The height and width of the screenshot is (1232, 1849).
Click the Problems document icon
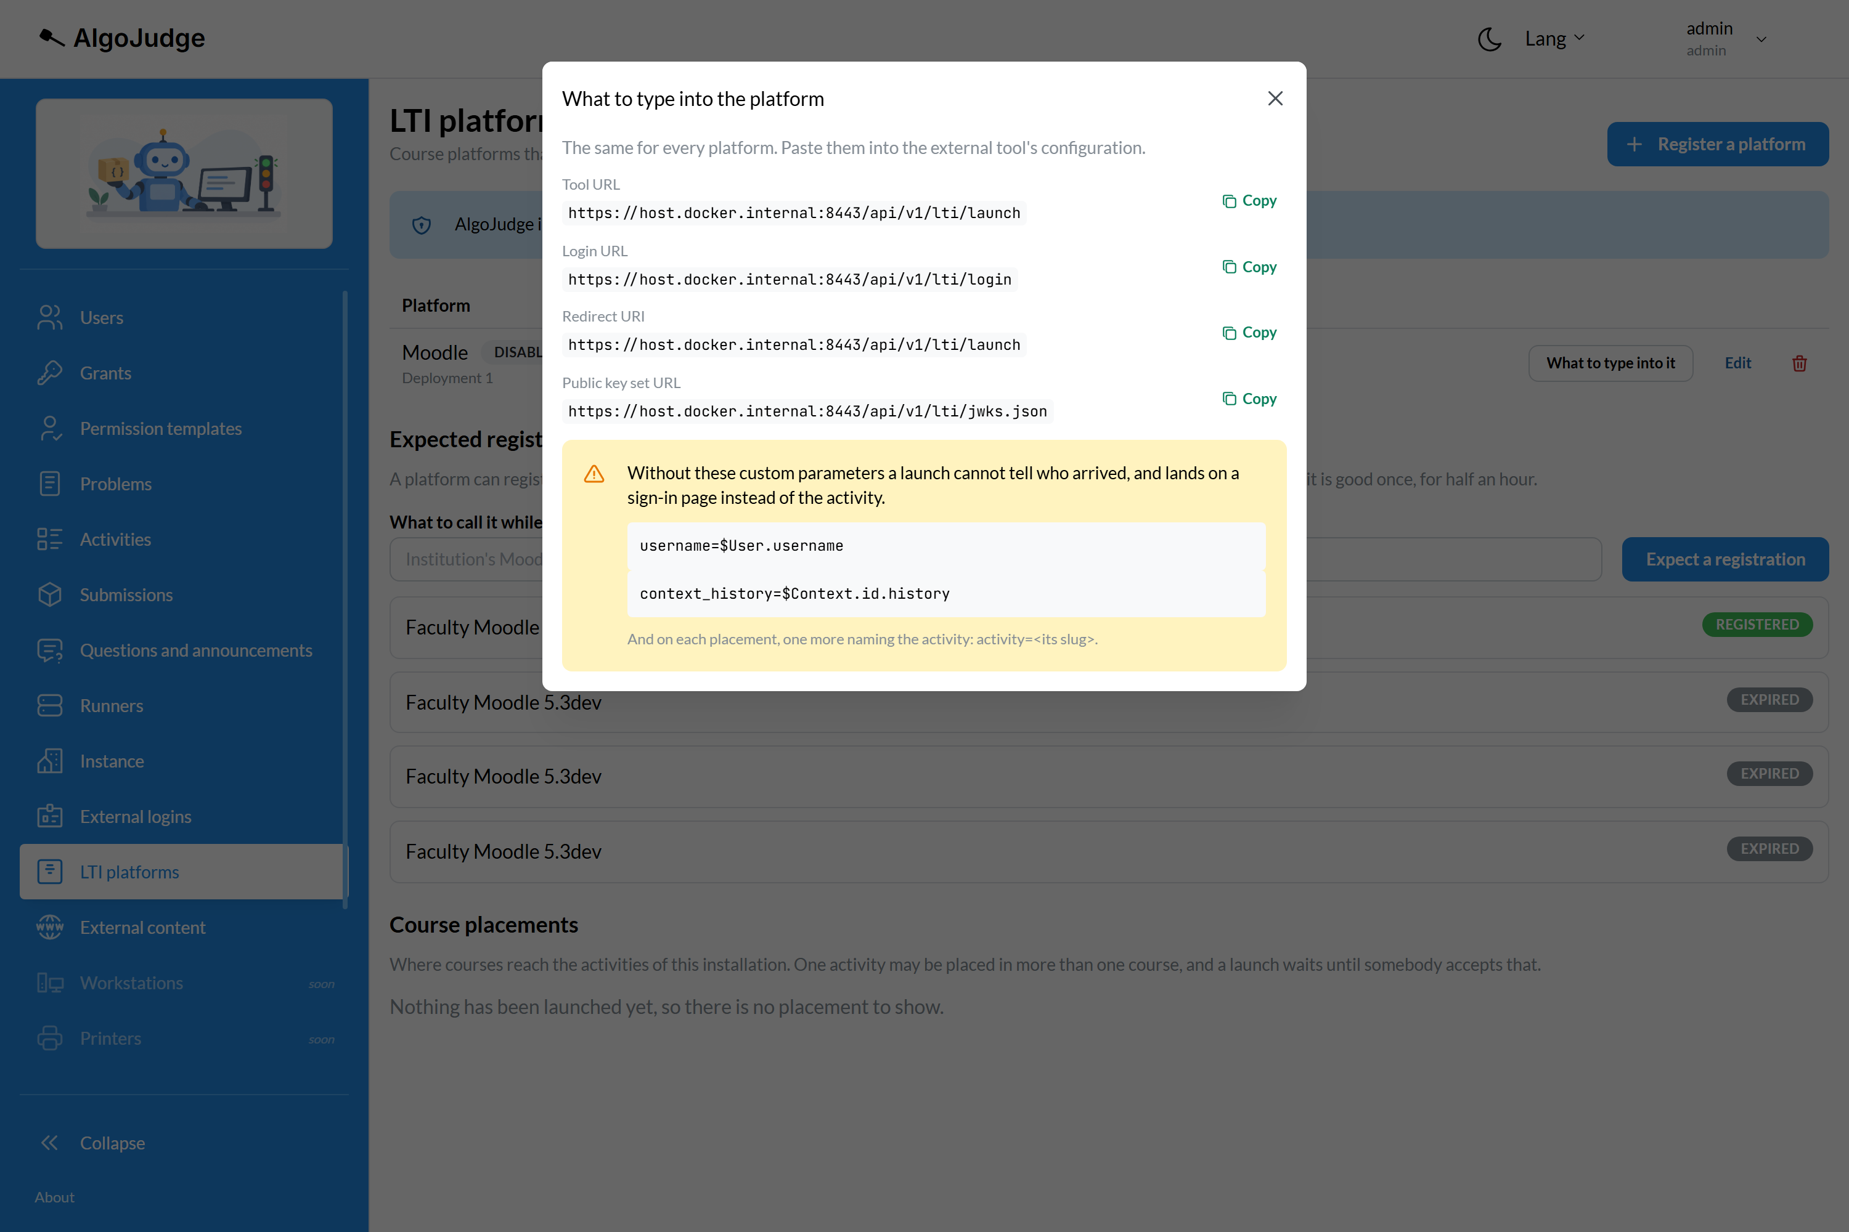coord(49,483)
